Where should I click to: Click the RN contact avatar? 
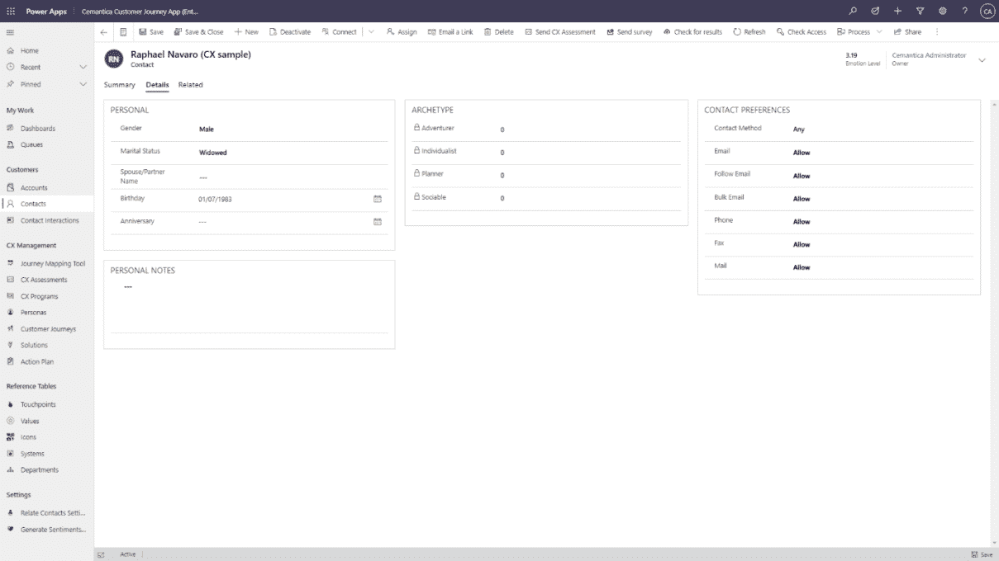(113, 59)
